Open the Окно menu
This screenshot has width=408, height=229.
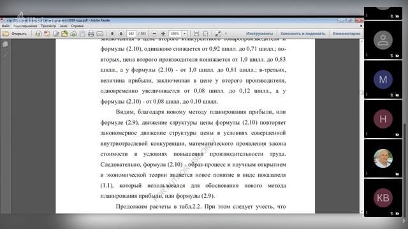coord(64,26)
